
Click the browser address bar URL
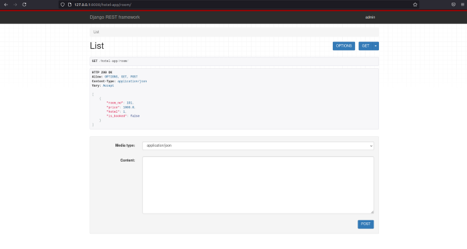coord(103,5)
